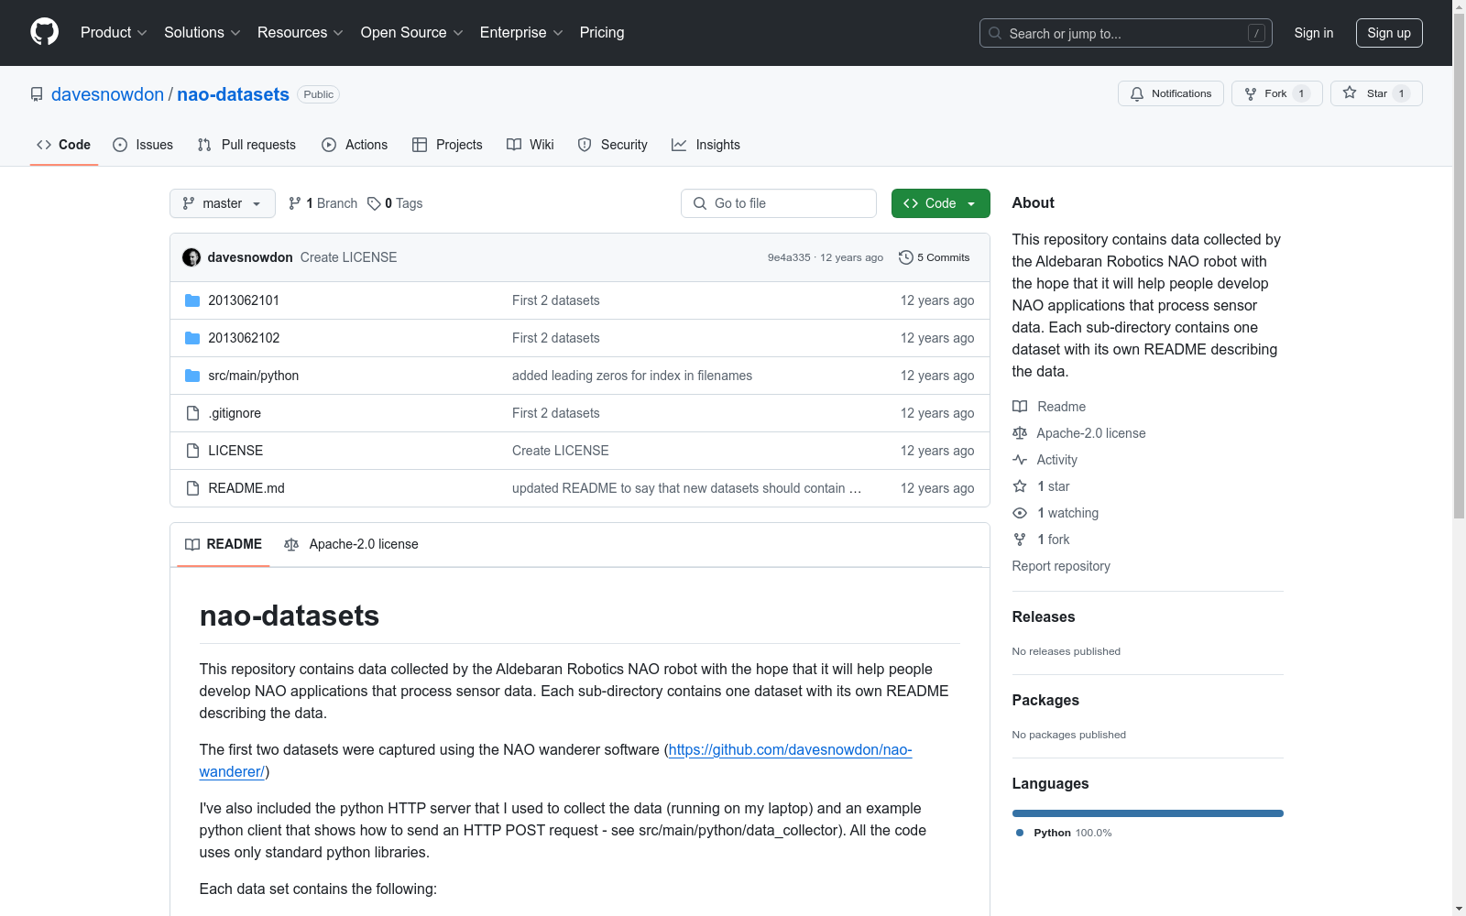Image resolution: width=1466 pixels, height=916 pixels.
Task: Switch to the Insights tab
Action: pyautogui.click(x=706, y=145)
